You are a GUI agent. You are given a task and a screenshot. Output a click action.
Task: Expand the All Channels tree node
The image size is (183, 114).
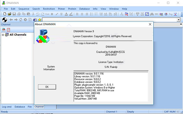tap(3, 35)
